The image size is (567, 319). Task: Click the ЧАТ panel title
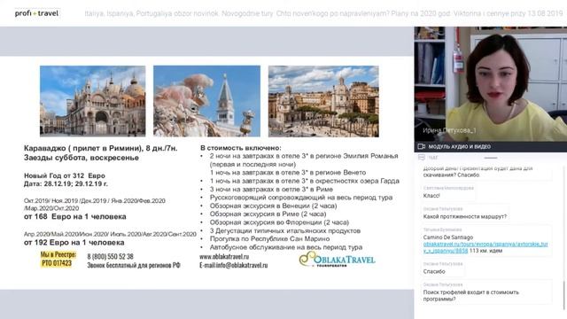click(432, 158)
